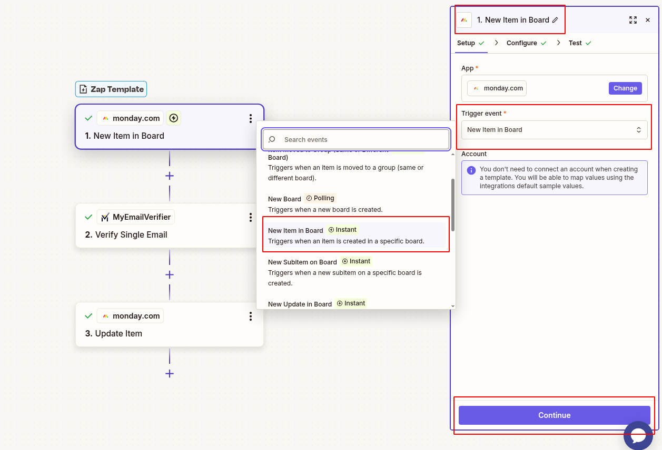The image size is (662, 450).
Task: Click inside the Search events field
Action: pos(355,139)
